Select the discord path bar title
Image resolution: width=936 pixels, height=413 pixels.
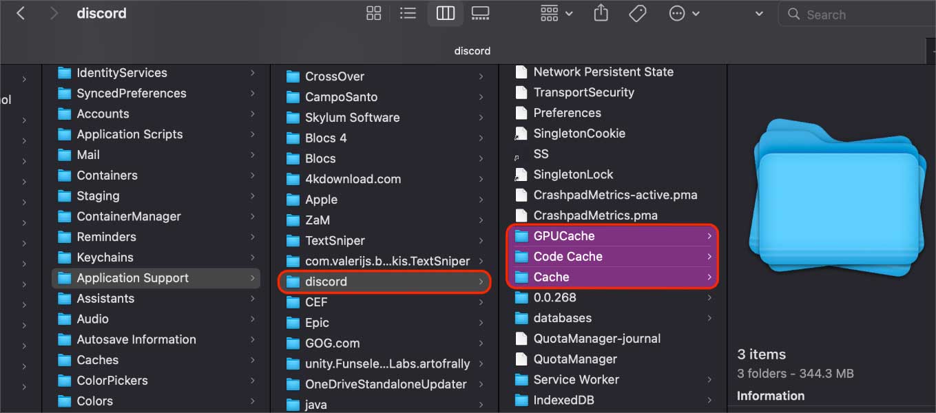point(472,51)
